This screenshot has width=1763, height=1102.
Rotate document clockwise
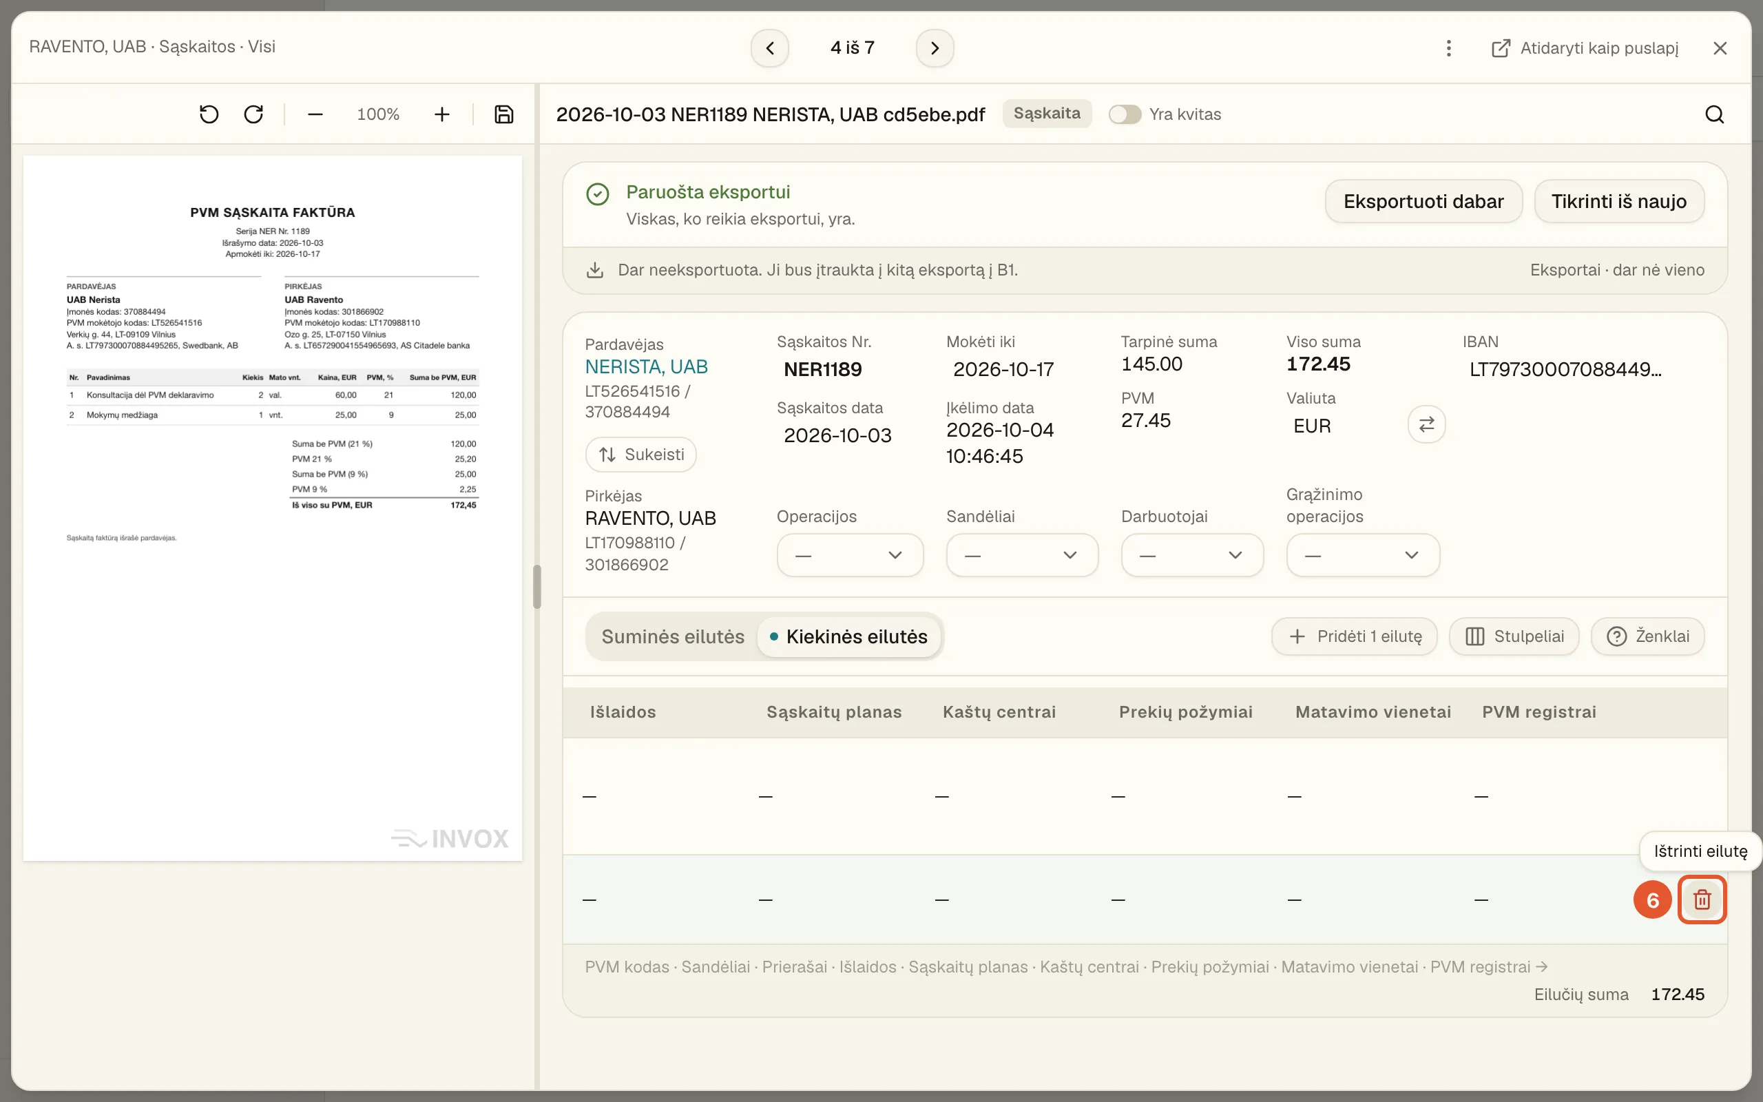(253, 114)
